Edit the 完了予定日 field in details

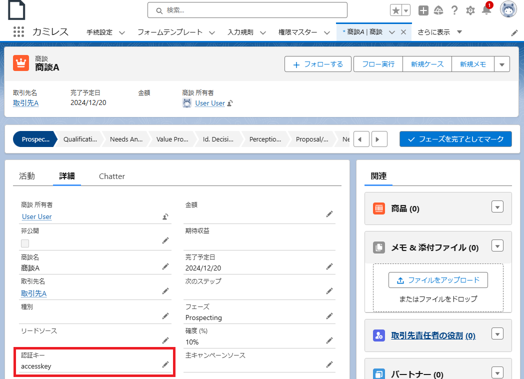[x=329, y=266]
